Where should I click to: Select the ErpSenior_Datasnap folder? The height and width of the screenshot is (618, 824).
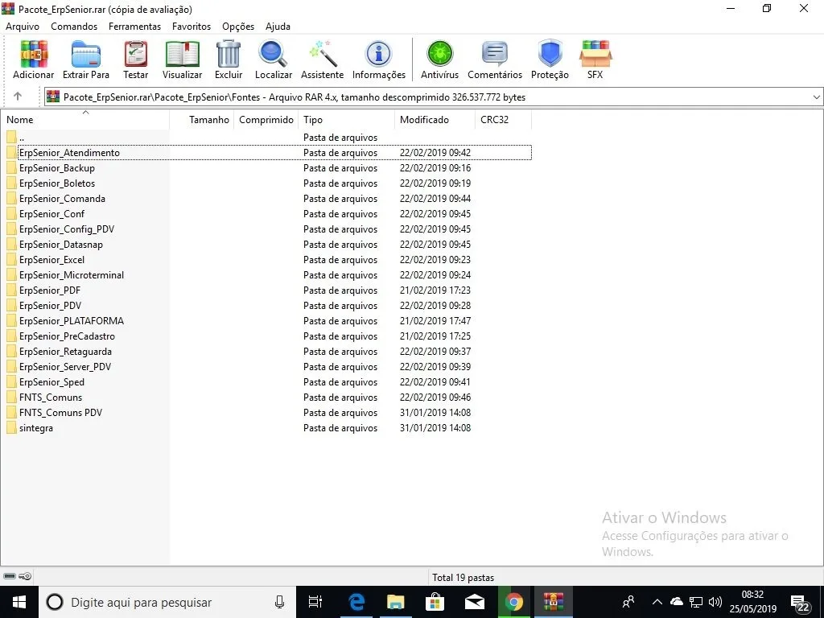[x=266, y=244]
